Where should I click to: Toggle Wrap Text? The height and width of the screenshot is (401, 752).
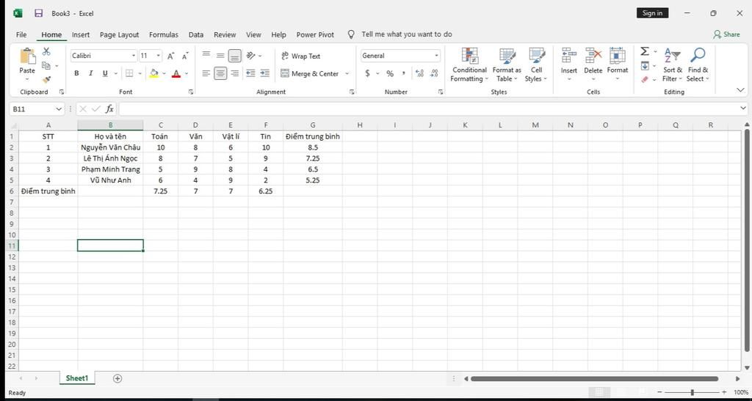(x=300, y=56)
